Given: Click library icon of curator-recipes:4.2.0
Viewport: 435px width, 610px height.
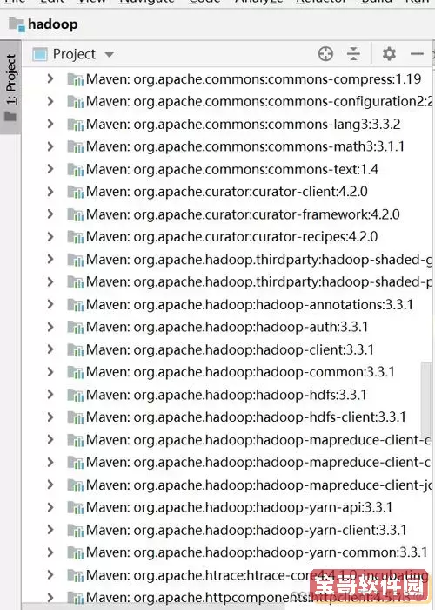Looking at the screenshot, I should point(76,237).
